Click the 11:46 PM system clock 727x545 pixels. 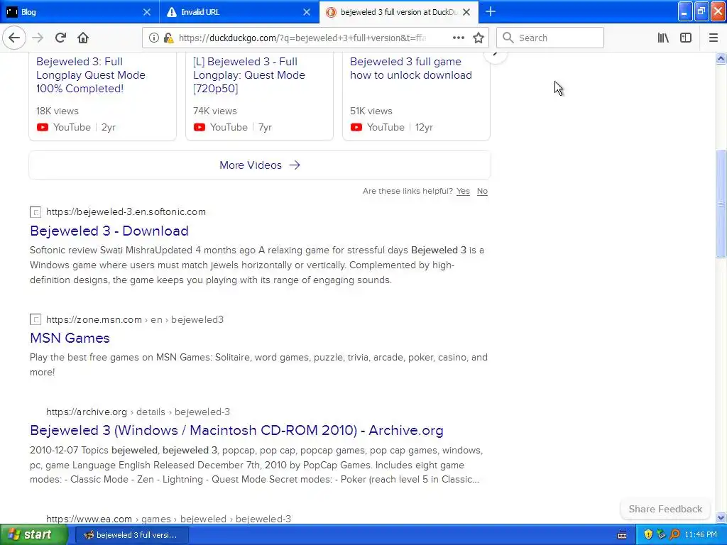click(x=701, y=535)
